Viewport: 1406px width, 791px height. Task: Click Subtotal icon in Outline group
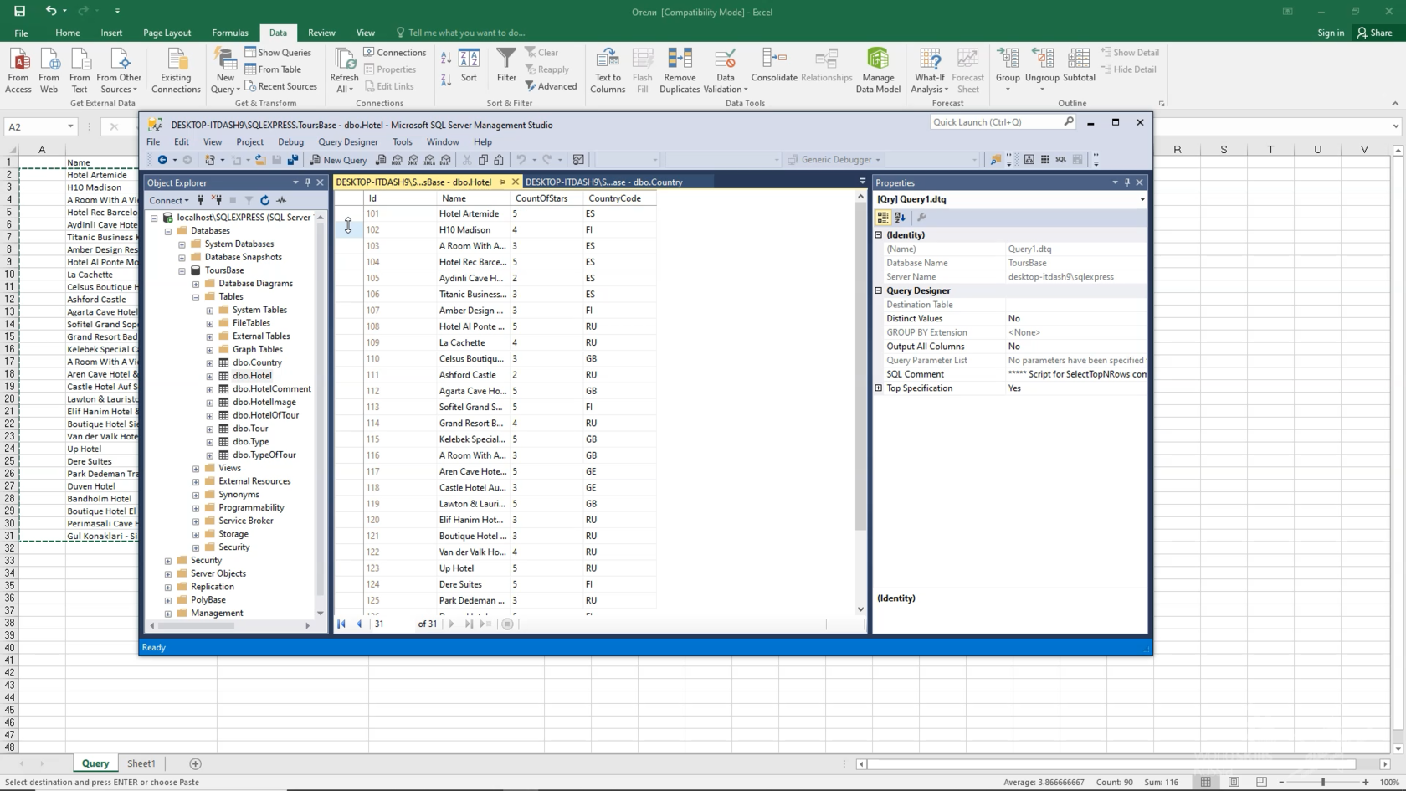[1079, 66]
